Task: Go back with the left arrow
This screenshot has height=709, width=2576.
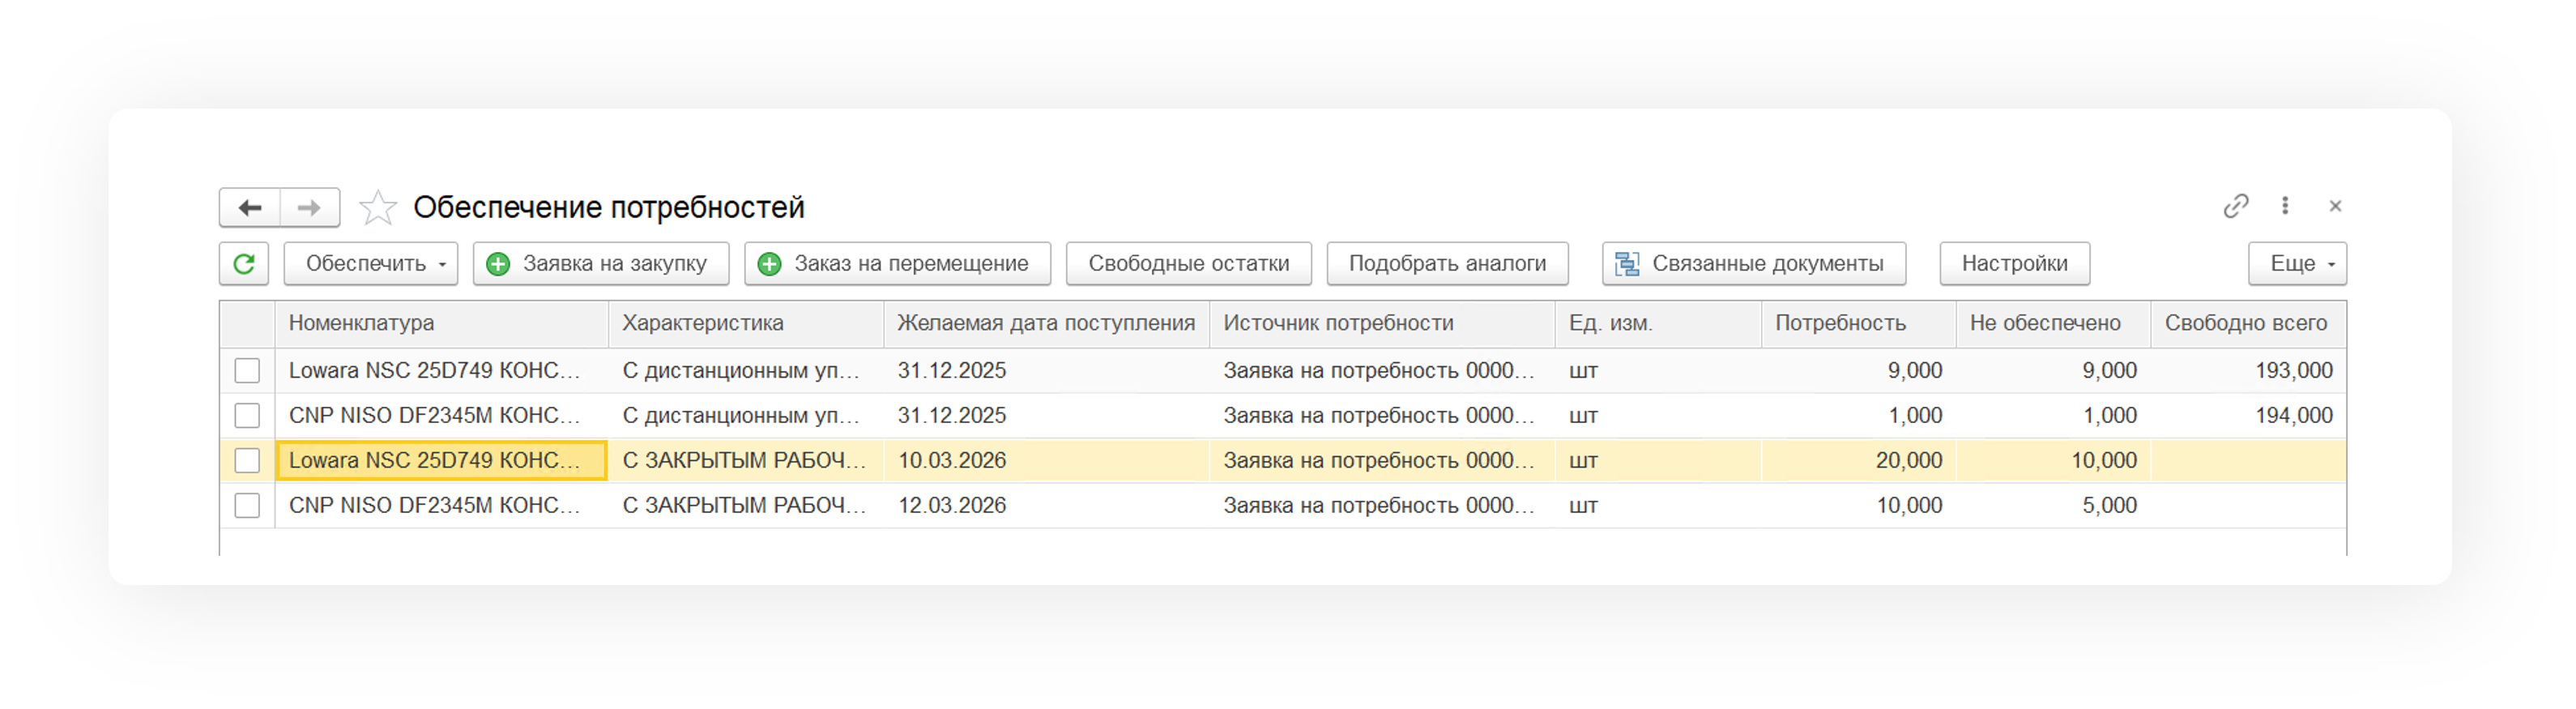Action: coord(250,208)
